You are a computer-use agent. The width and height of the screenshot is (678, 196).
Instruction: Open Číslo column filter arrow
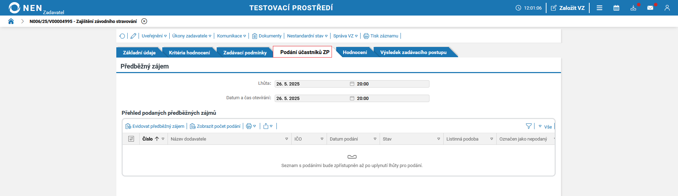(163, 139)
